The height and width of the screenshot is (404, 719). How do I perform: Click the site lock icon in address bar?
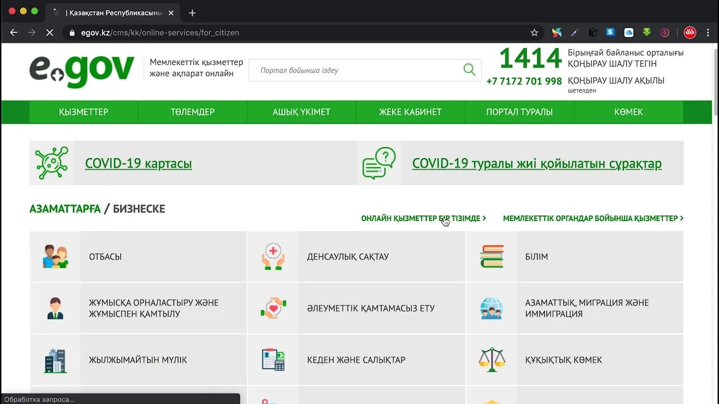[x=72, y=33]
